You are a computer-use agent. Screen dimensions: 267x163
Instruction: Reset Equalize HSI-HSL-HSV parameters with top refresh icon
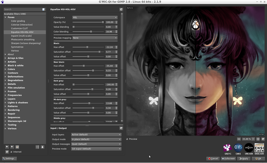[x=121, y=9]
